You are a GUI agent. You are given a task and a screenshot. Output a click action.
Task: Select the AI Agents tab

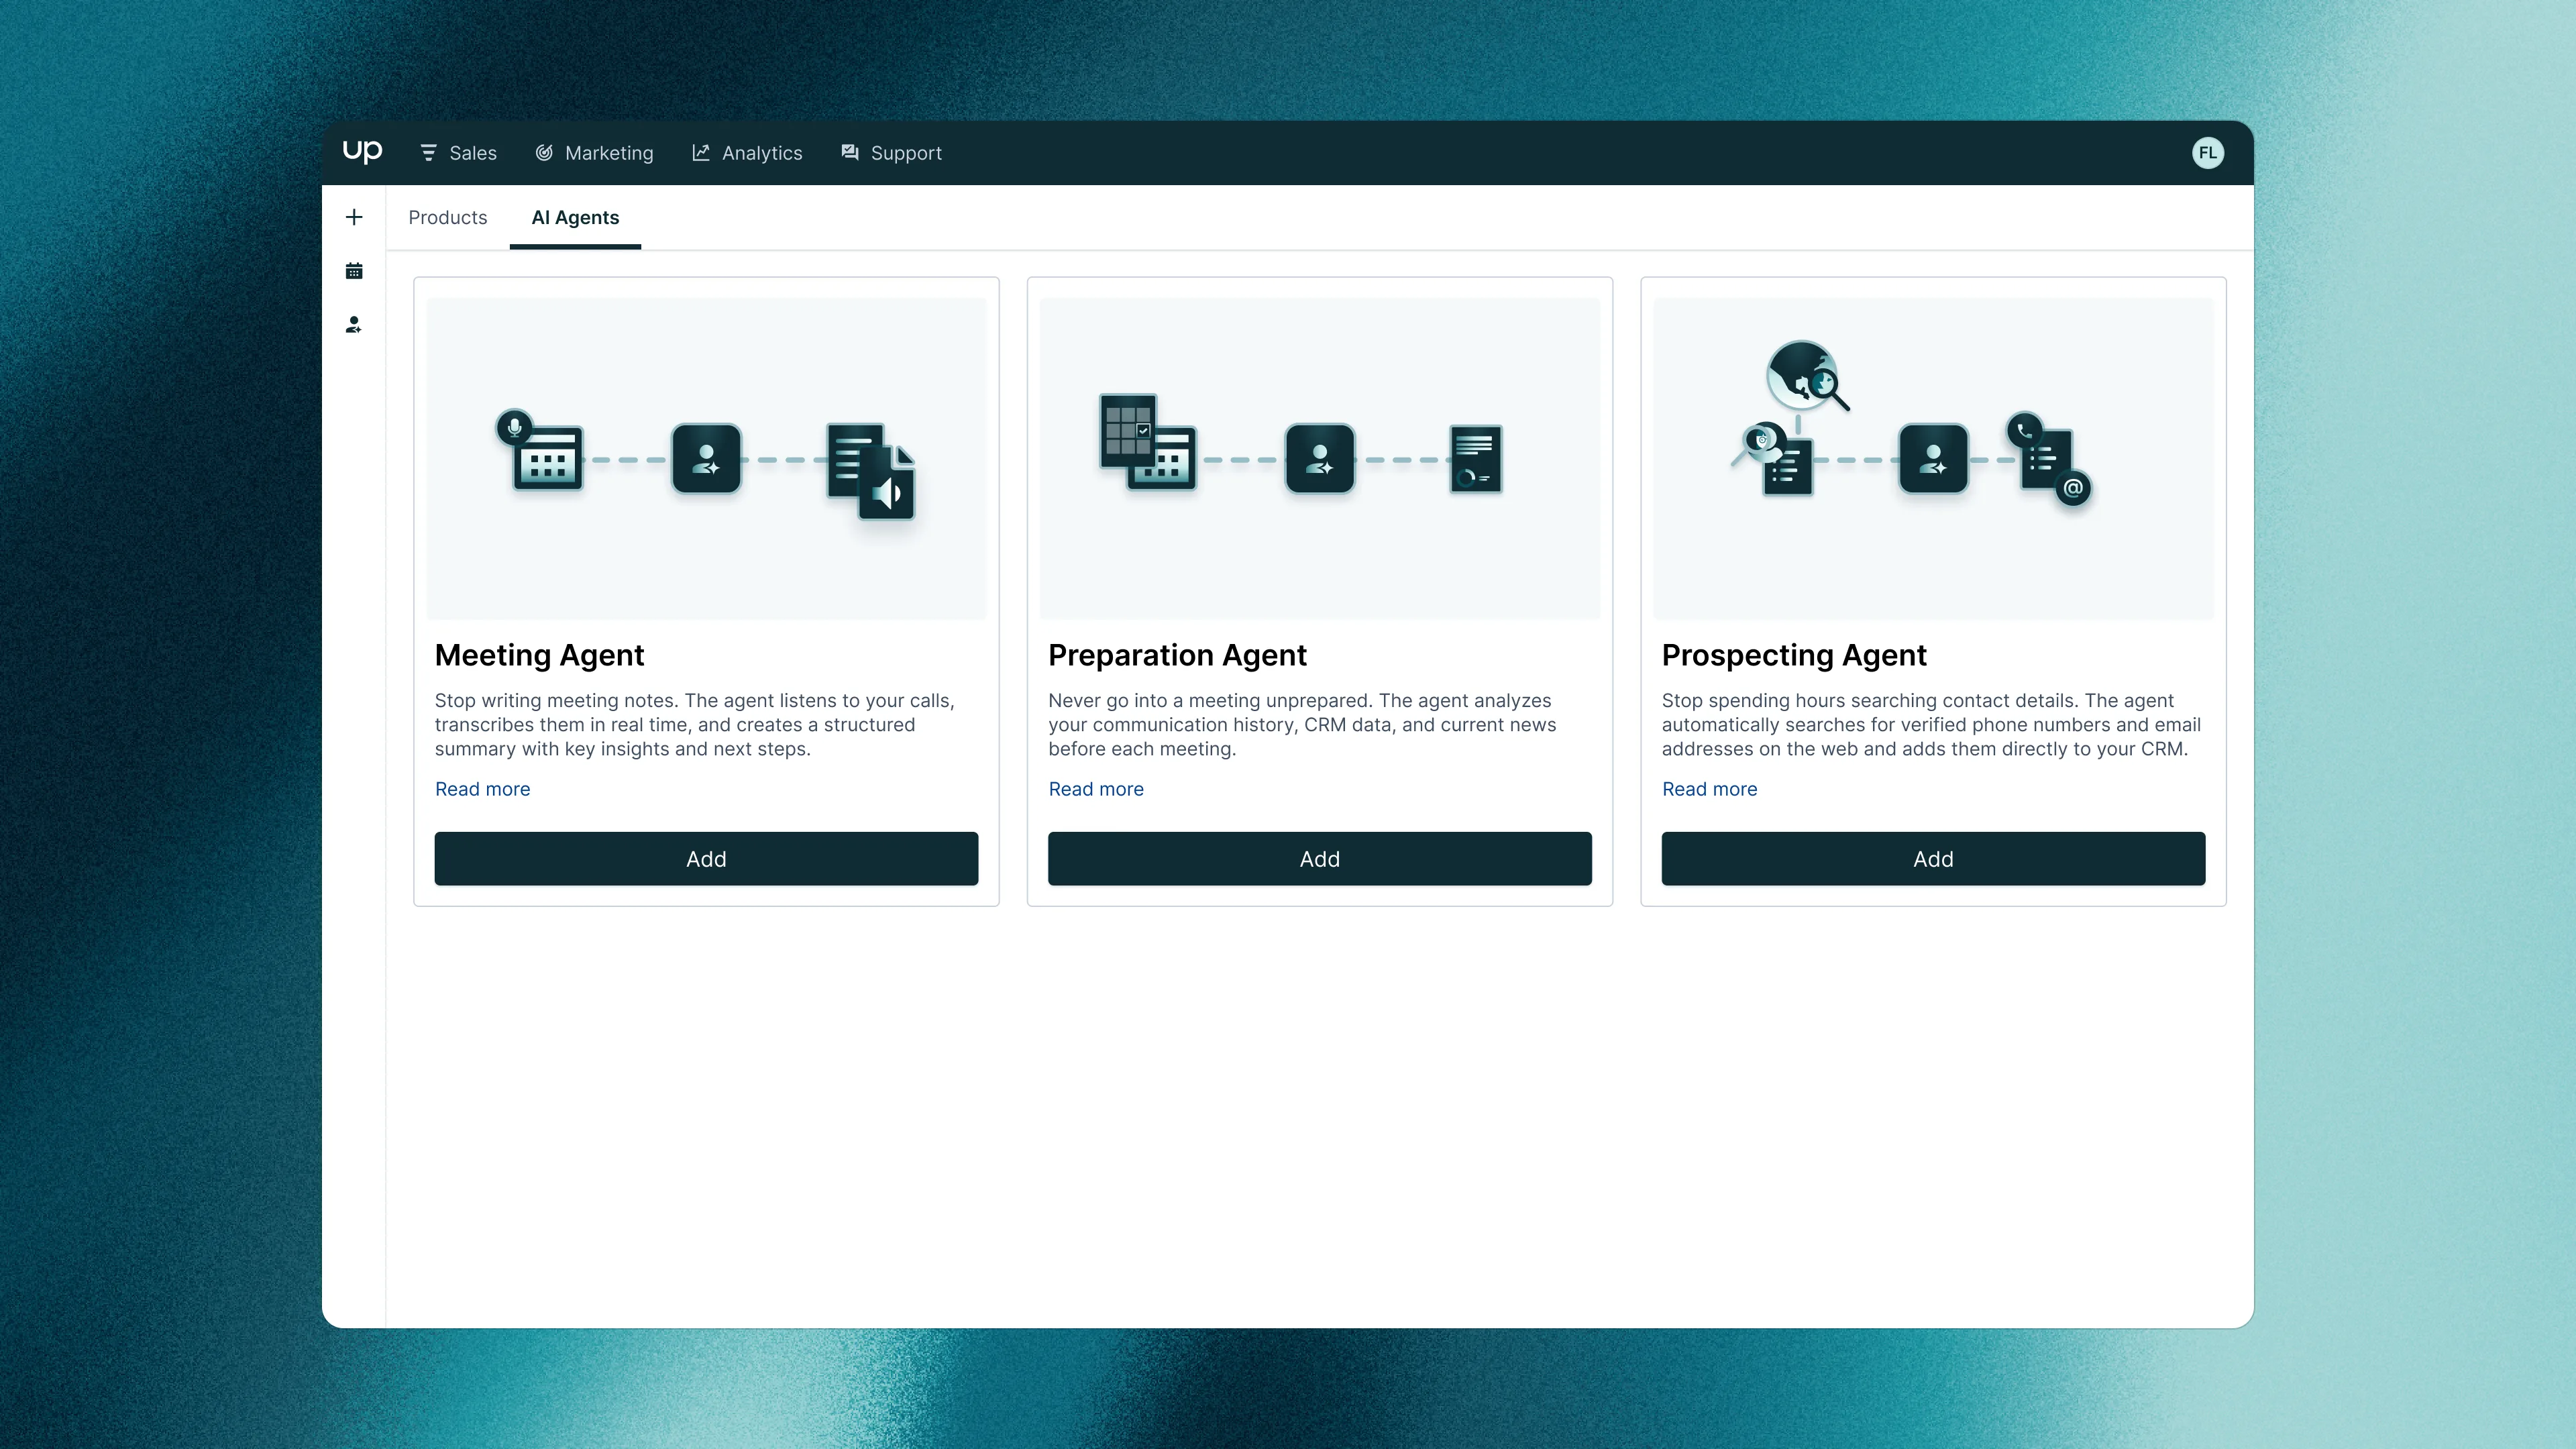(575, 218)
